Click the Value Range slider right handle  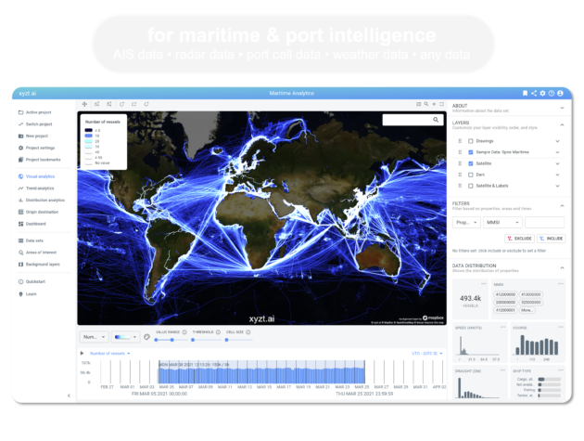[171, 340]
